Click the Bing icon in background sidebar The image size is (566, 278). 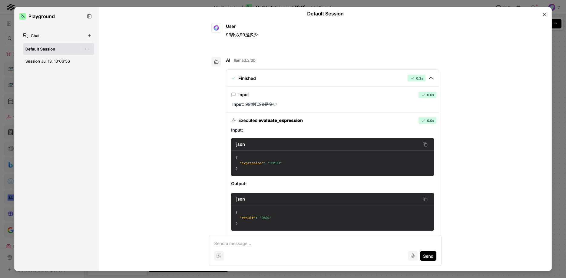[11, 165]
